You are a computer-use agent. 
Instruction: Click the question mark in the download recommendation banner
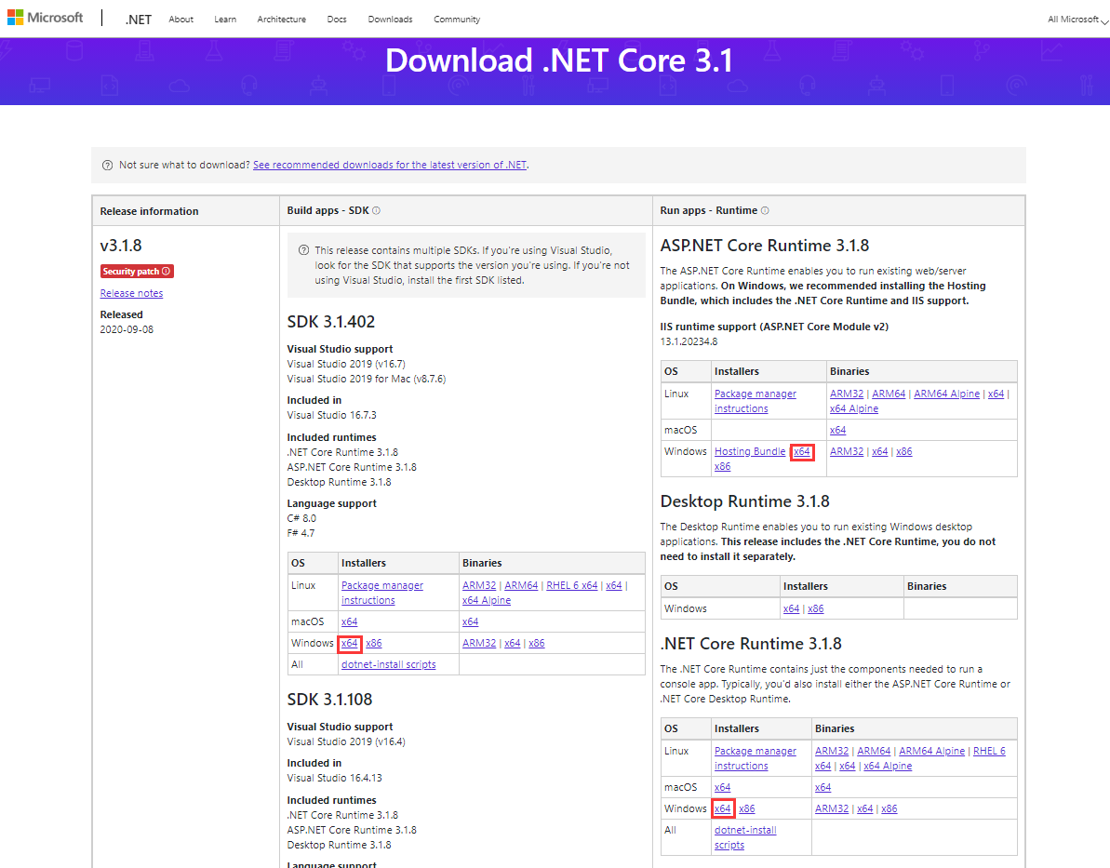(x=107, y=165)
